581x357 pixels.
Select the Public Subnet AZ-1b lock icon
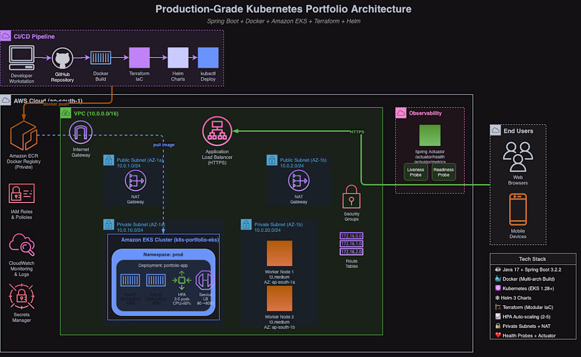[272, 160]
